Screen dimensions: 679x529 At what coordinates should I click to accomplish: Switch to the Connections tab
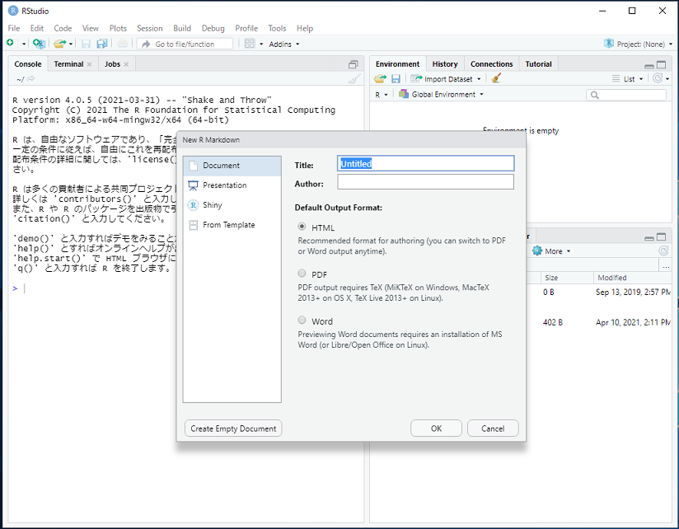pos(491,64)
